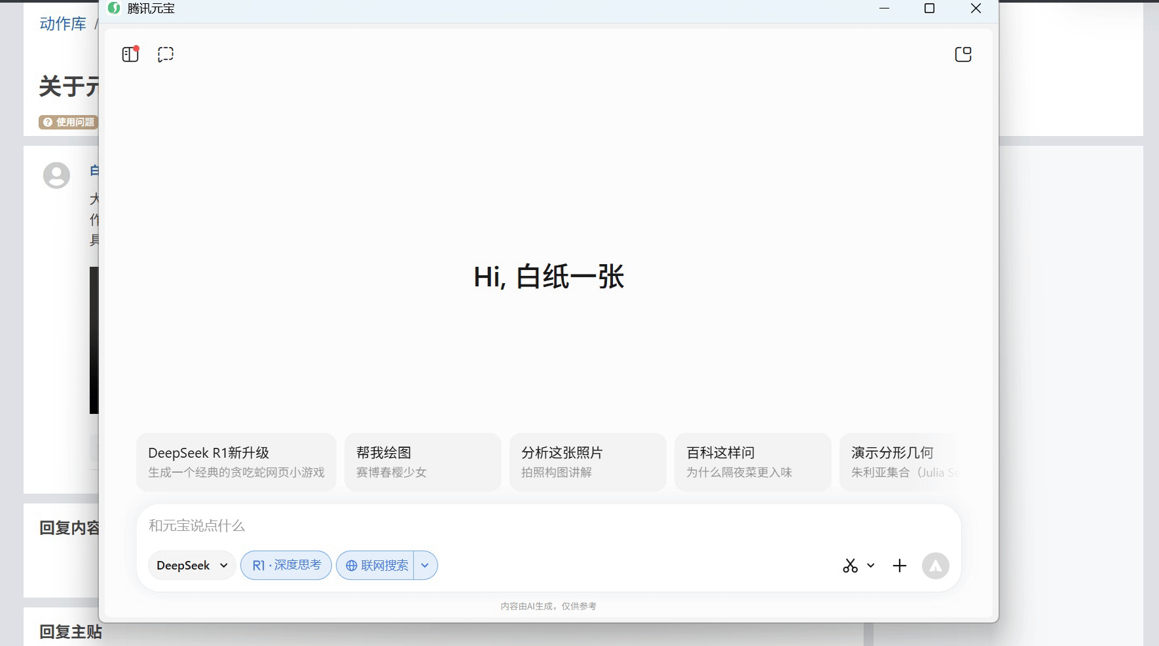
Task: Click the Tencent Yuanbao logo in title bar
Action: [x=114, y=8]
